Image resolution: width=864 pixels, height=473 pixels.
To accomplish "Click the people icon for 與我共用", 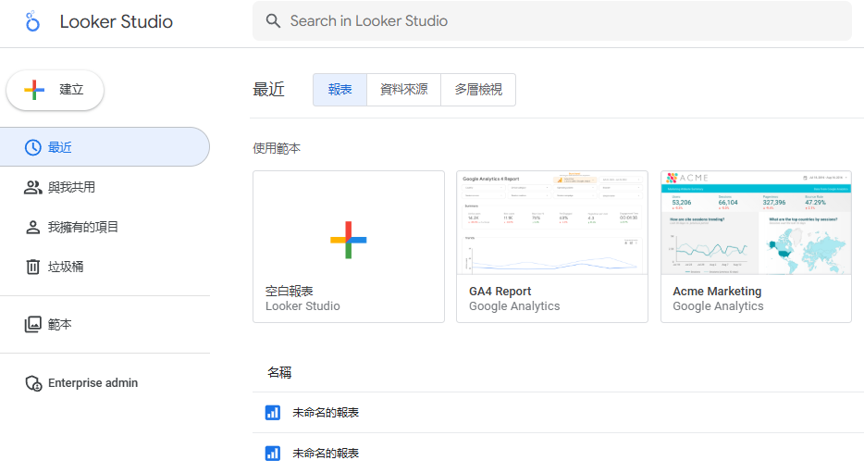I will coord(33,187).
